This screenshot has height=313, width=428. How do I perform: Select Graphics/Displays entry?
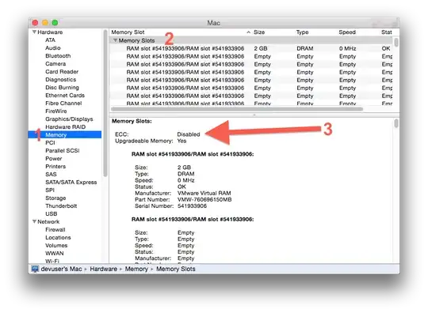point(69,119)
